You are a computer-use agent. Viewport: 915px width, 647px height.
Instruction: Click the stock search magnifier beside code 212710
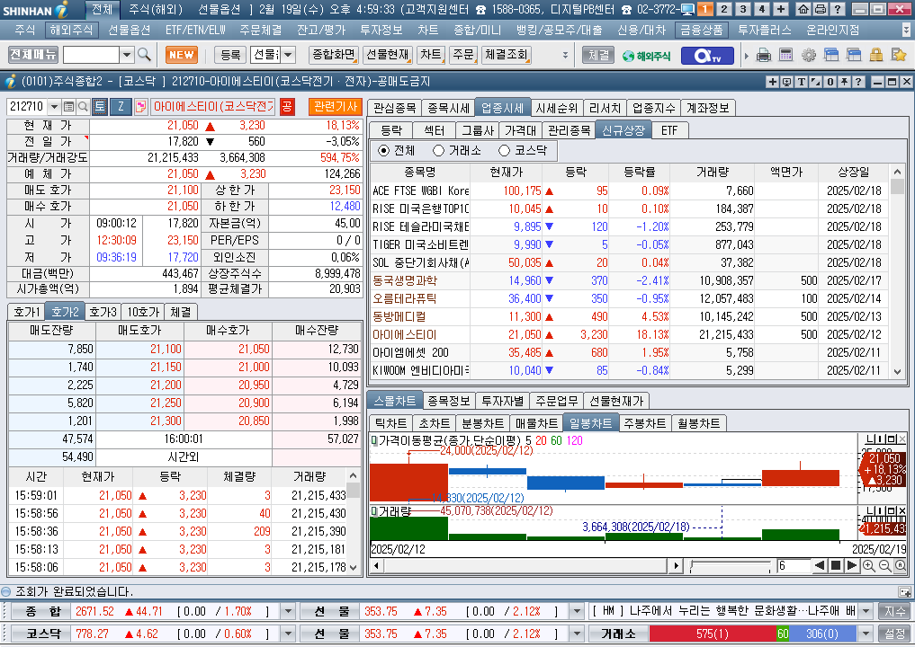tap(83, 107)
